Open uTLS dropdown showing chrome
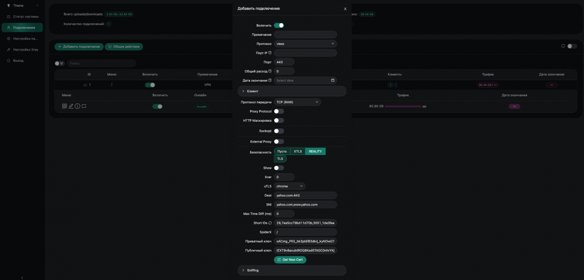Screen dimensions: 584x280 click(289, 186)
